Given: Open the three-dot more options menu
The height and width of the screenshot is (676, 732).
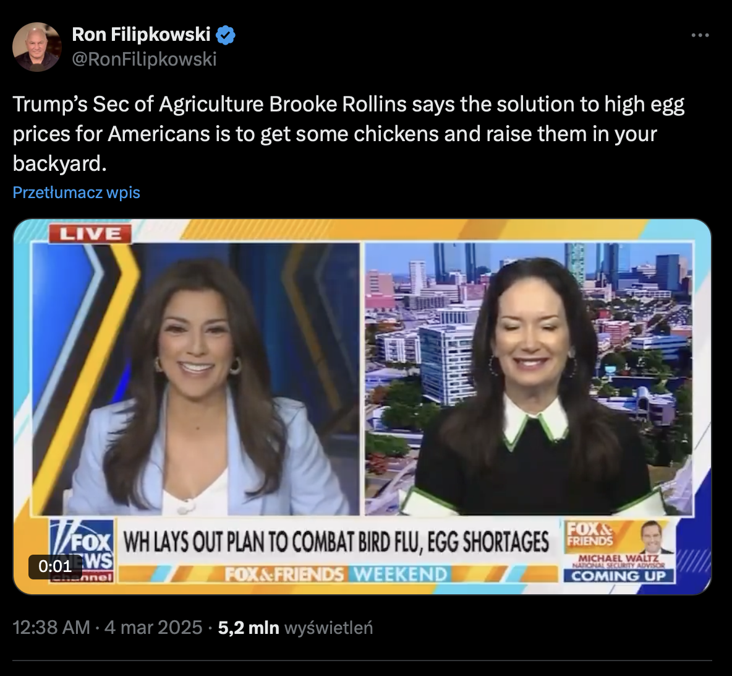Looking at the screenshot, I should pyautogui.click(x=700, y=35).
